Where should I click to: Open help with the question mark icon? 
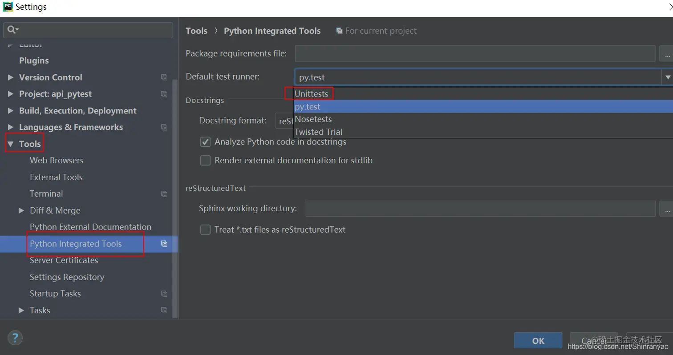pyautogui.click(x=15, y=338)
